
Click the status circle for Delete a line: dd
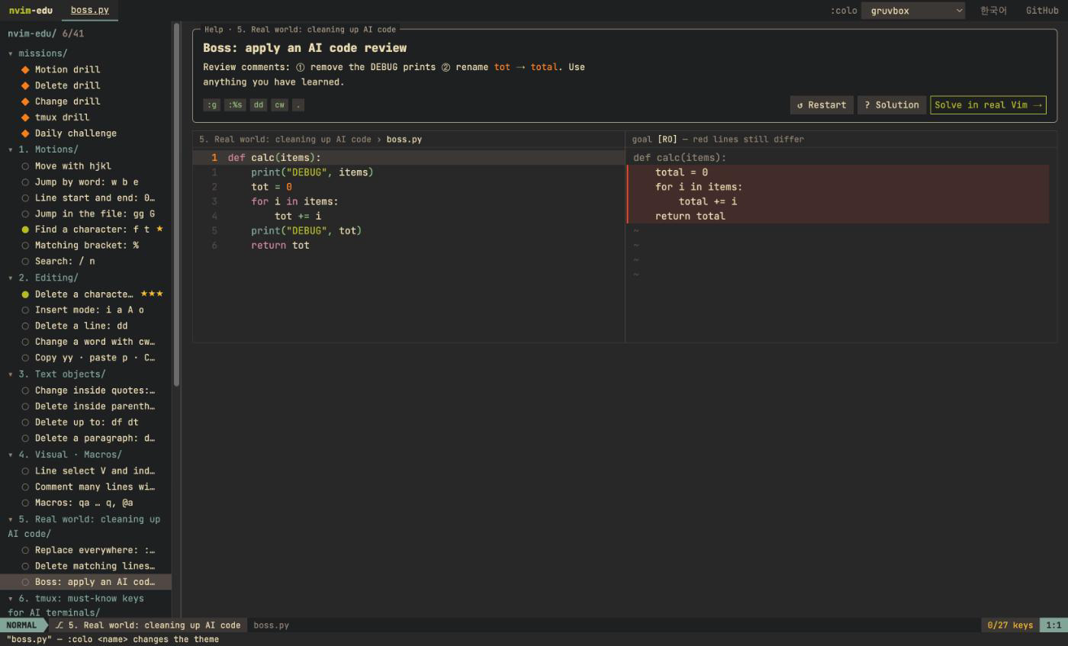coord(25,326)
